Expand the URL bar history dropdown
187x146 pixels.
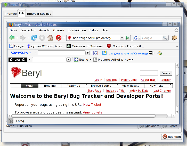tap(122, 38)
